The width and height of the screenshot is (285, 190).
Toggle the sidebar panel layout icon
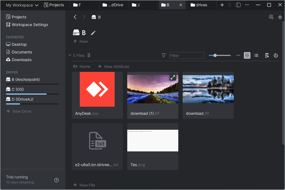[x=238, y=5]
